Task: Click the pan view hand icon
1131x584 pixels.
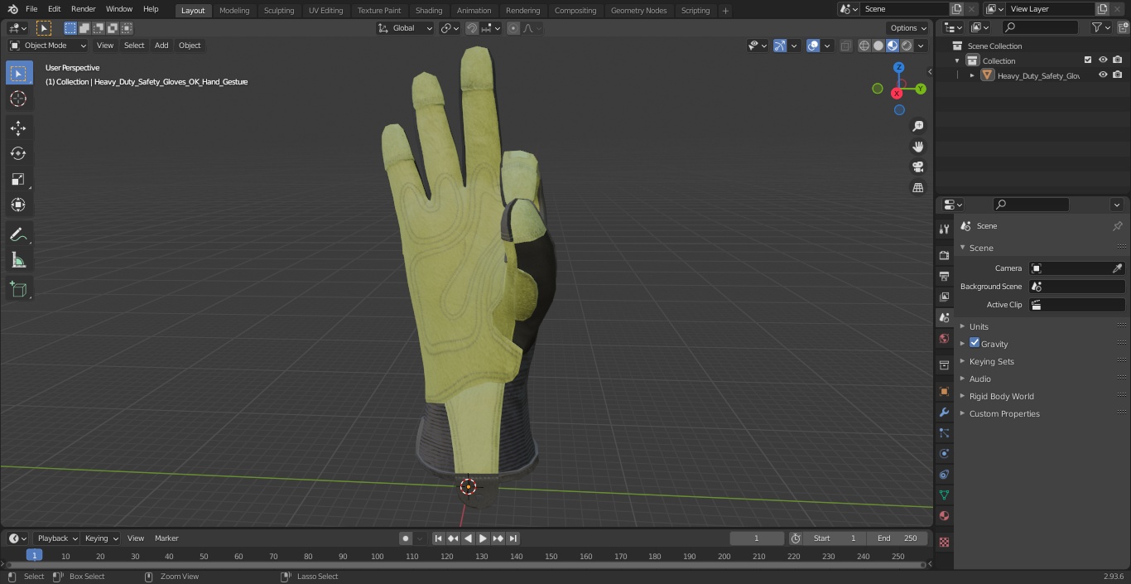Action: coord(917,147)
